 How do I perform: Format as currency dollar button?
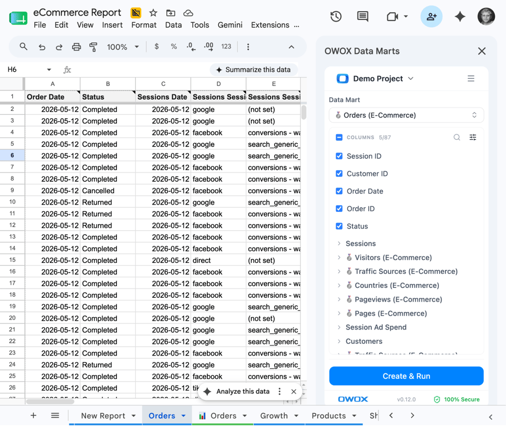156,47
